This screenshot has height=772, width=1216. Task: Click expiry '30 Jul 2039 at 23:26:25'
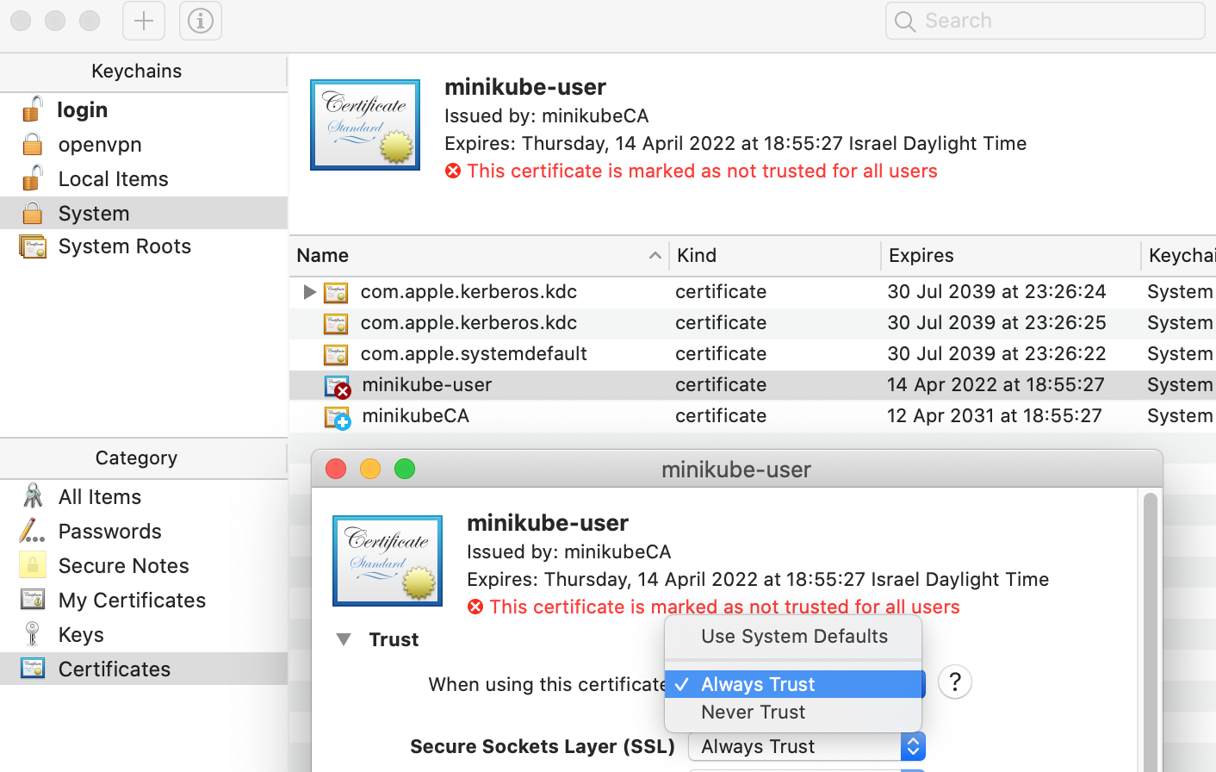pos(996,323)
